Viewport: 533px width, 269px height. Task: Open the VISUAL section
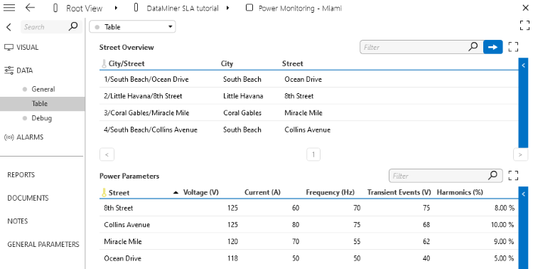28,48
